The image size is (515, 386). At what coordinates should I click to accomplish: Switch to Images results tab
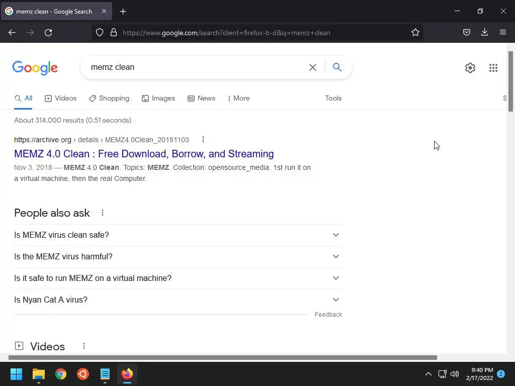coord(158,98)
